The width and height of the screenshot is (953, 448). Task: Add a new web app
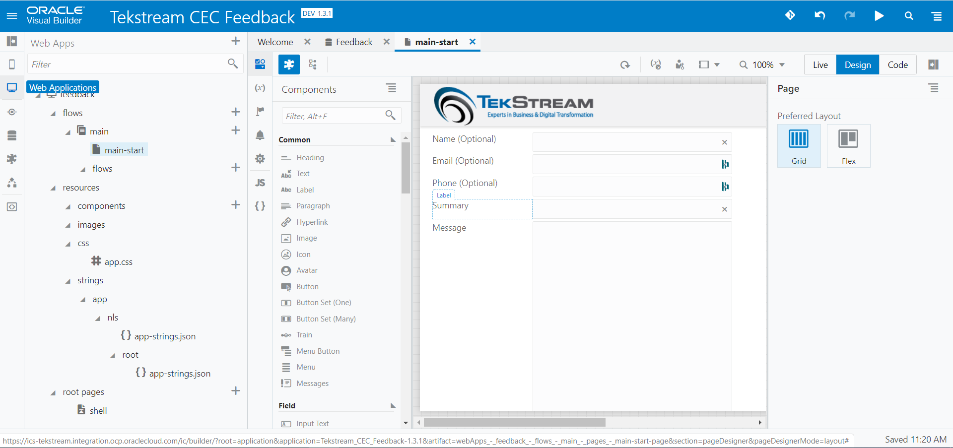coord(236,41)
